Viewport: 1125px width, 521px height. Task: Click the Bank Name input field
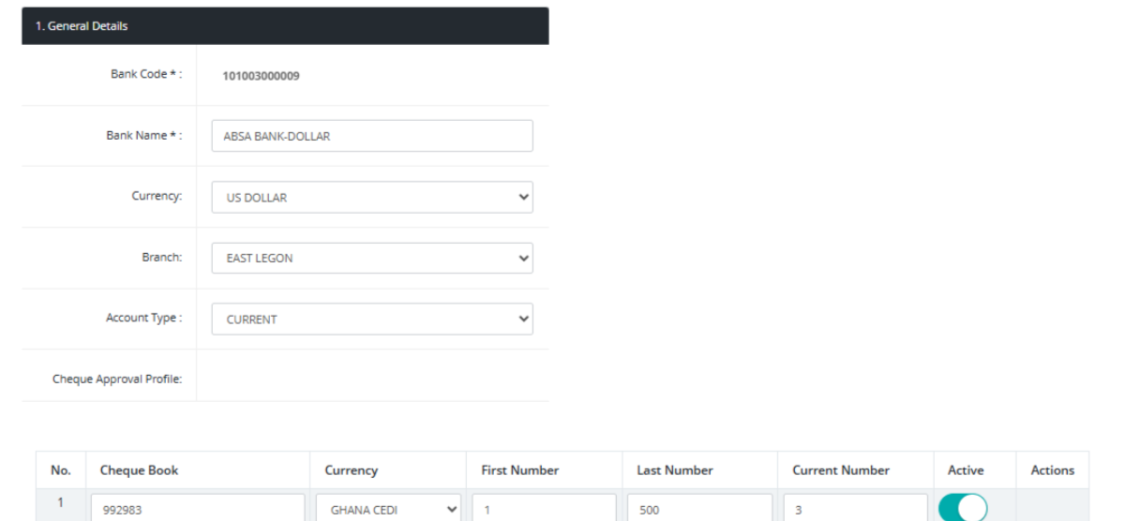coord(372,136)
